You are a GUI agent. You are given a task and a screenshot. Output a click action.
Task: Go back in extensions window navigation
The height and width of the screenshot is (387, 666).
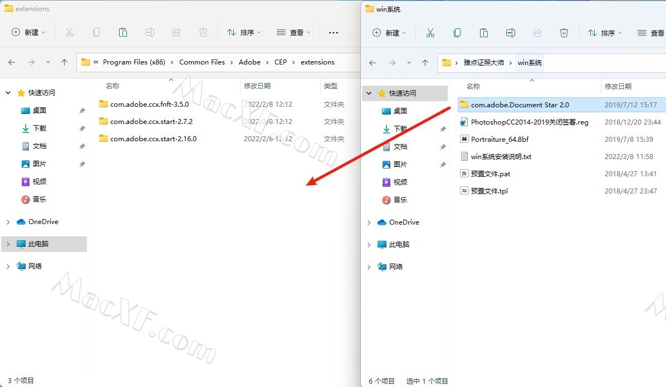[x=12, y=62]
